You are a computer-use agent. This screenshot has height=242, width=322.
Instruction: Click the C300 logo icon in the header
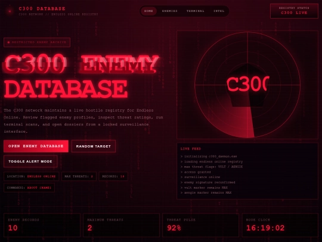[10, 11]
